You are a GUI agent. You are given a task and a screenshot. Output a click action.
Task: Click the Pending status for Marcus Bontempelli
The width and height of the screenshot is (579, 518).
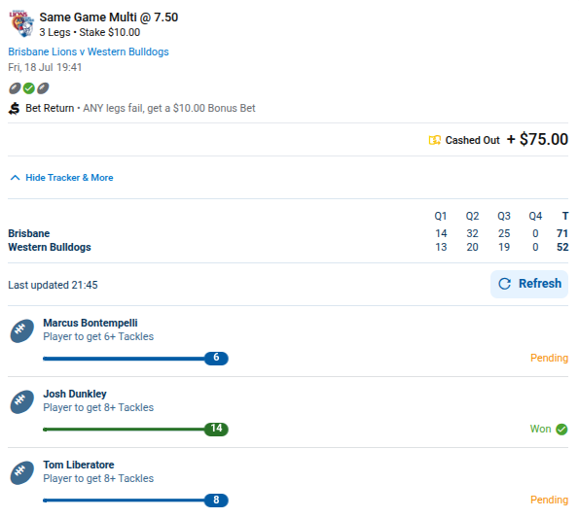[x=549, y=358]
